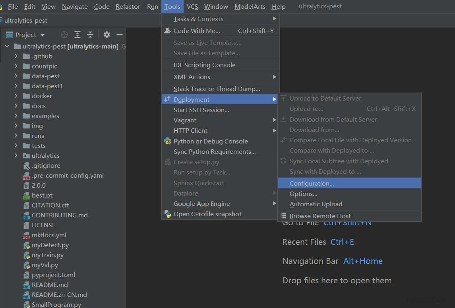Viewport: 455px width, 308px height.
Task: Choose Sync Python Requirements...
Action: 220,151
